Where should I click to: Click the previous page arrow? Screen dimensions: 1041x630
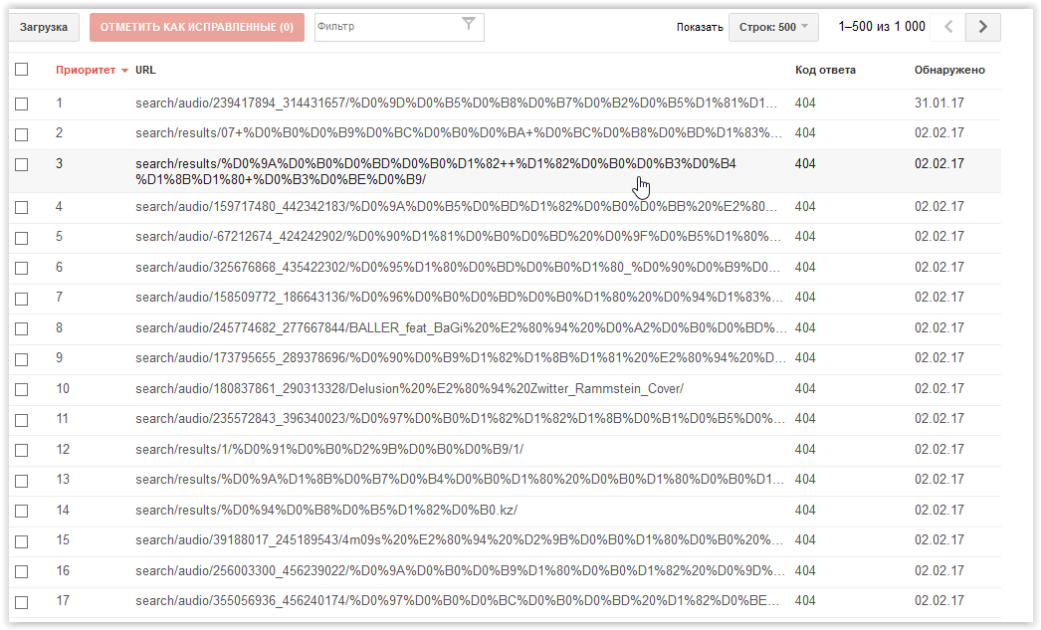click(x=948, y=27)
